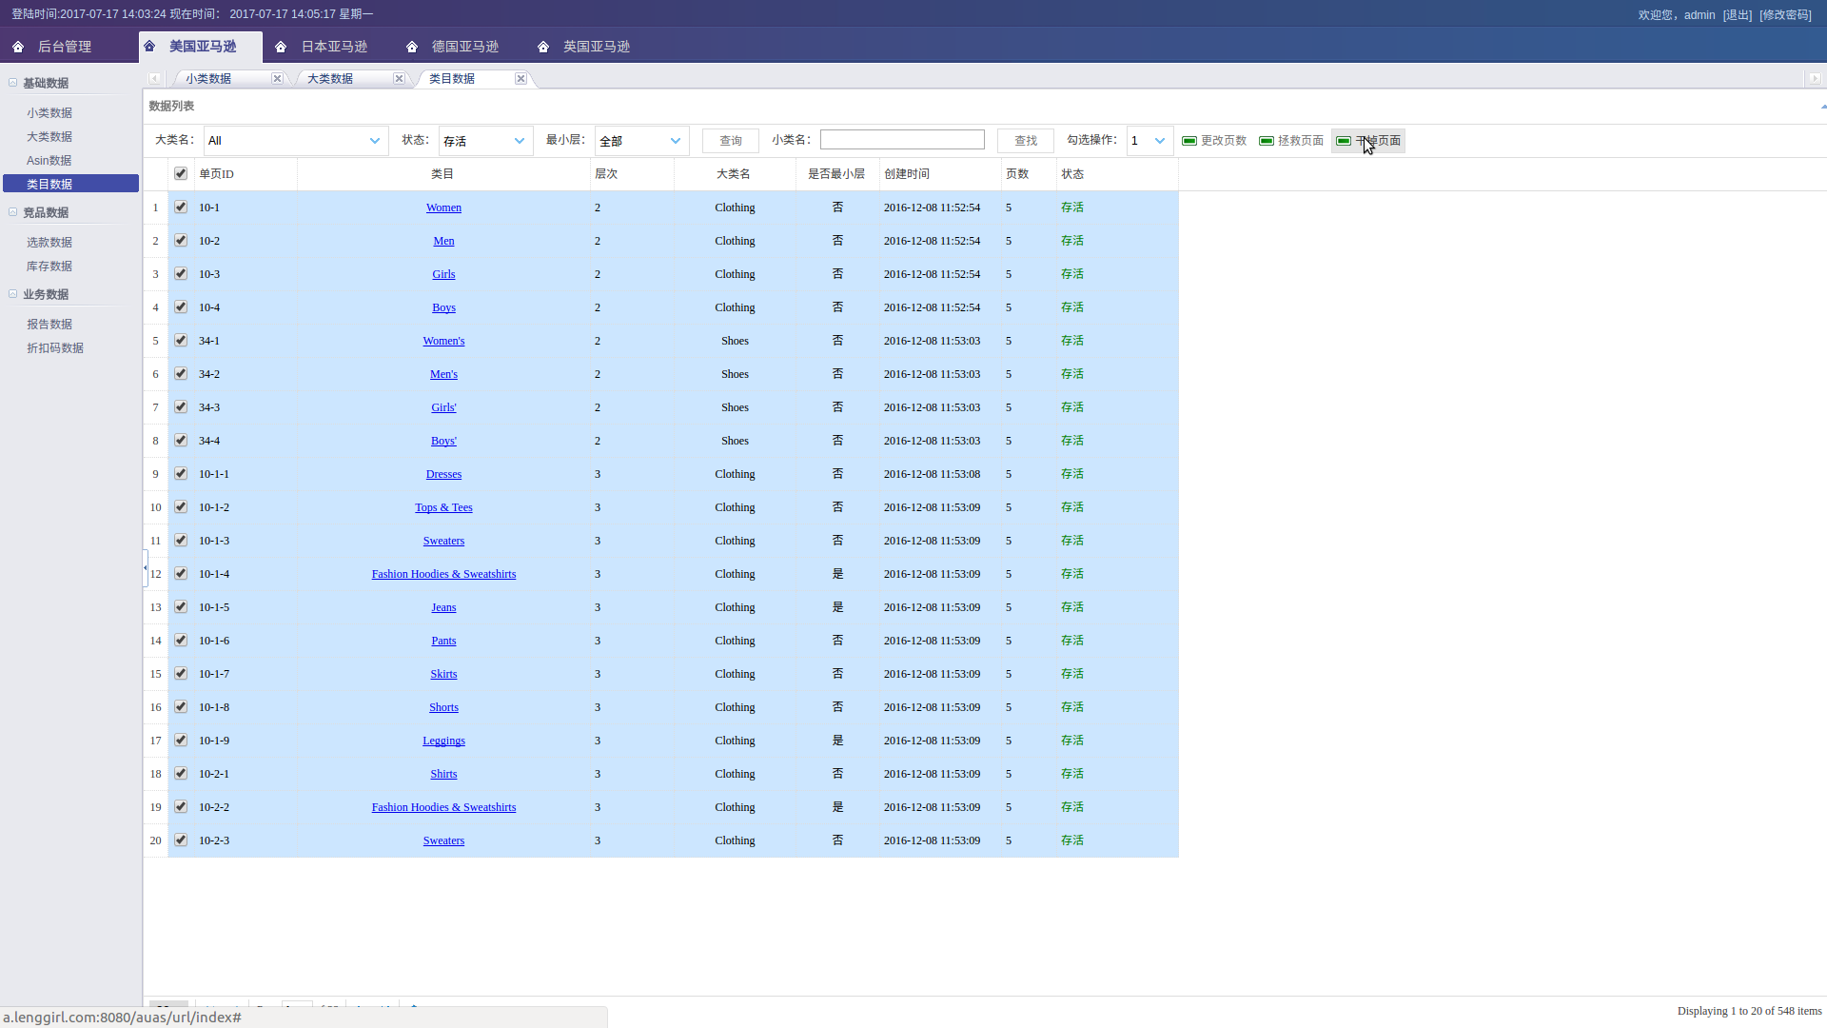The width and height of the screenshot is (1827, 1028).
Task: Toggle the select-all header checkbox
Action: 181,173
